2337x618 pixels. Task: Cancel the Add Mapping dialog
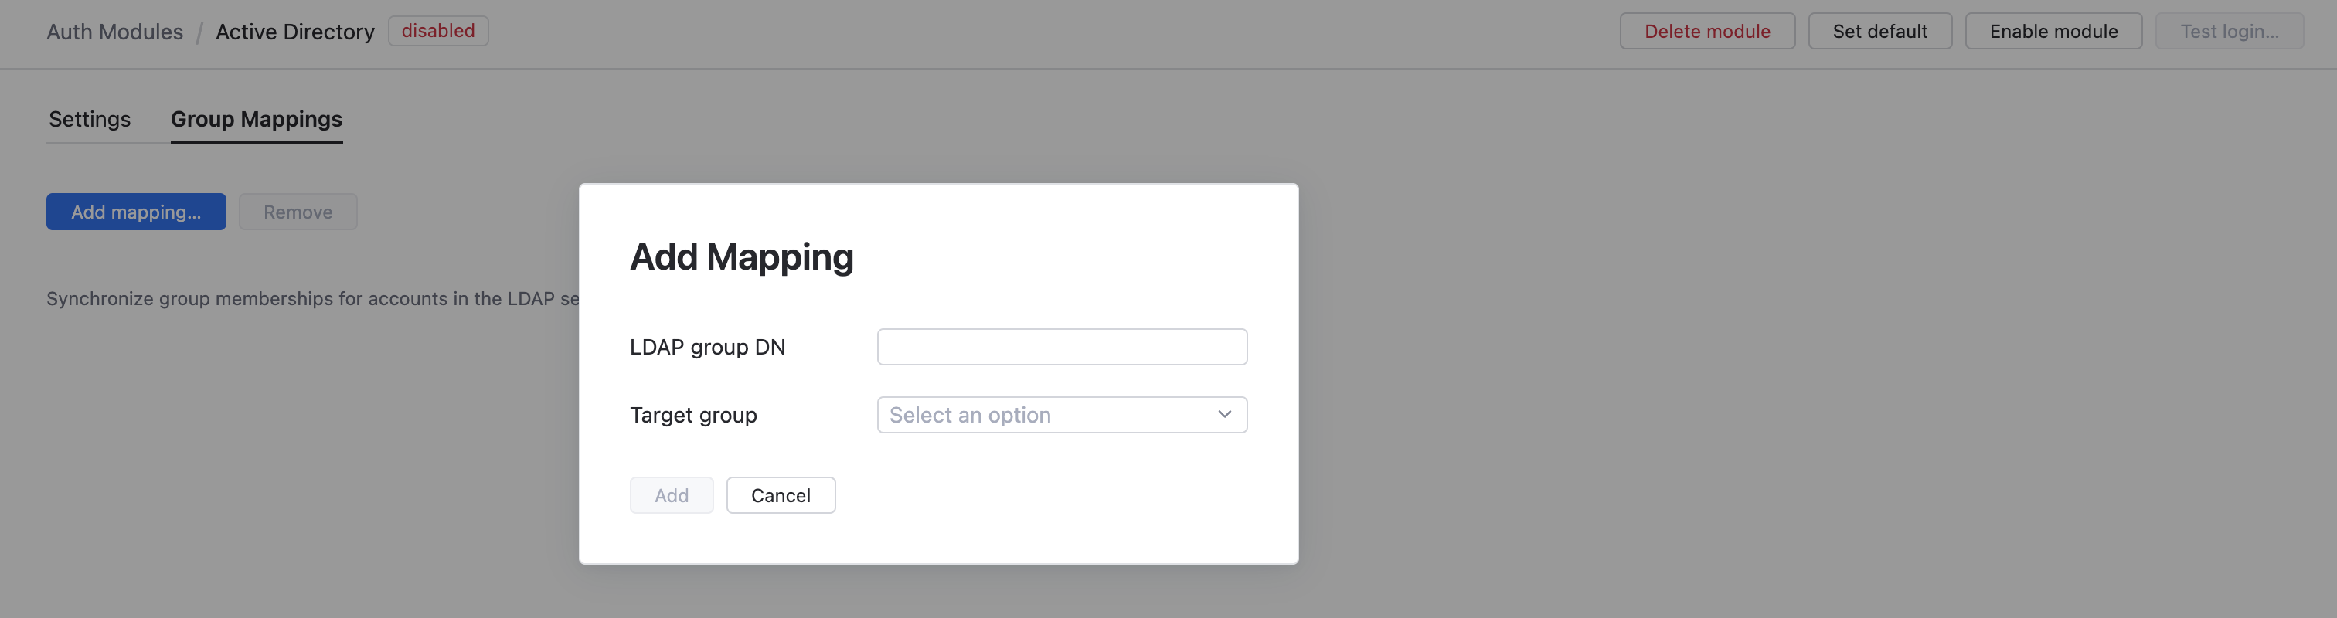coord(781,494)
